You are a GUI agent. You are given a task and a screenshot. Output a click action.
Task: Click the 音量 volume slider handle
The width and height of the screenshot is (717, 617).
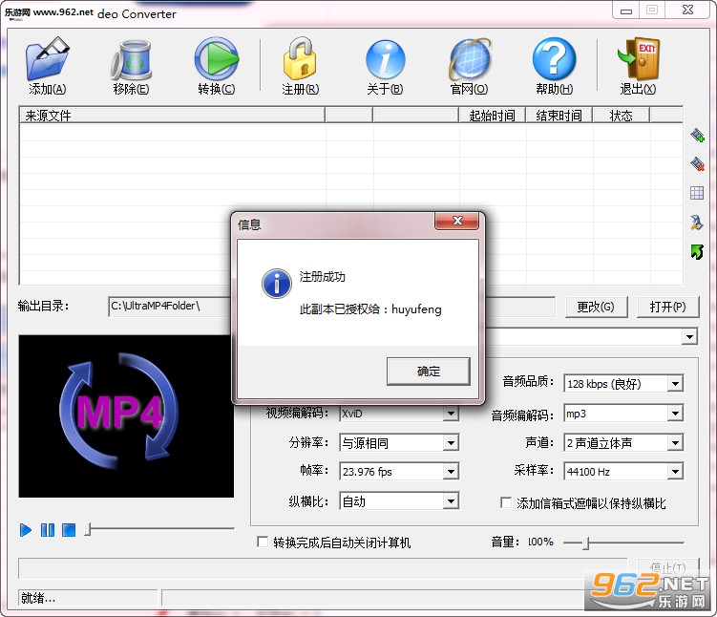coord(586,543)
